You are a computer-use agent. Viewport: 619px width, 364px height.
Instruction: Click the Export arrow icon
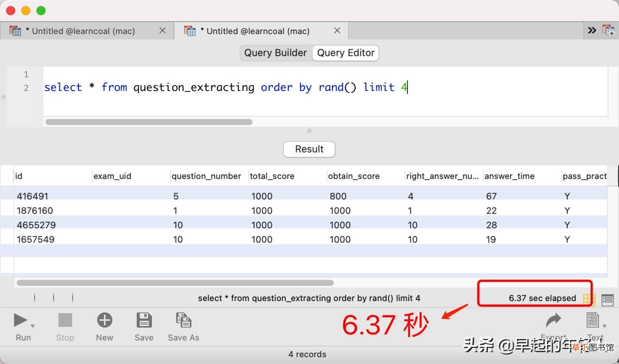coord(553,320)
